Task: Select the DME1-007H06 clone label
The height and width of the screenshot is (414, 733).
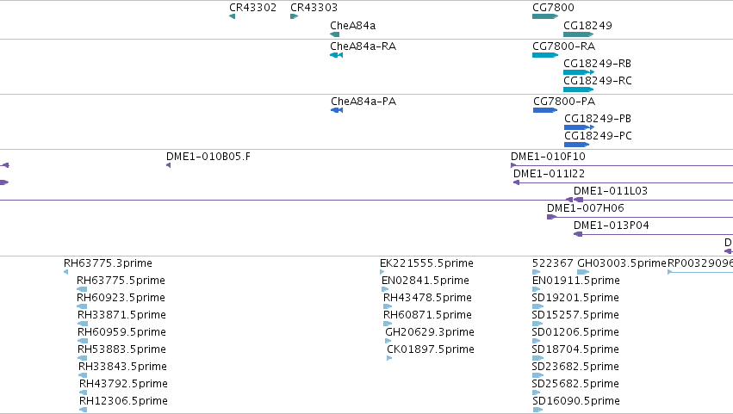Action: click(585, 208)
